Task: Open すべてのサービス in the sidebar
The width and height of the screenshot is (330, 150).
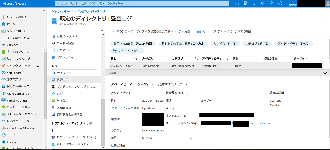Action: pos(15,38)
